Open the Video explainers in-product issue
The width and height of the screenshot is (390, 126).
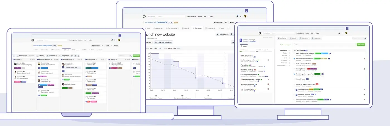(x=305, y=54)
